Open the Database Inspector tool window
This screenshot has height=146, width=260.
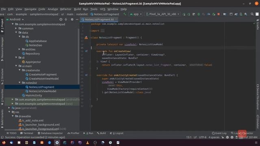click(50, 133)
